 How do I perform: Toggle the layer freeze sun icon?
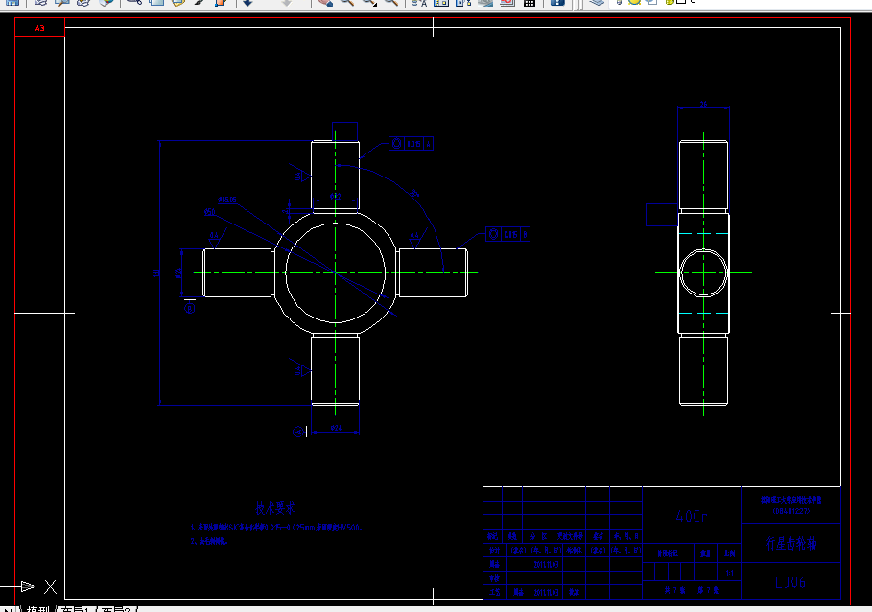[634, 2]
